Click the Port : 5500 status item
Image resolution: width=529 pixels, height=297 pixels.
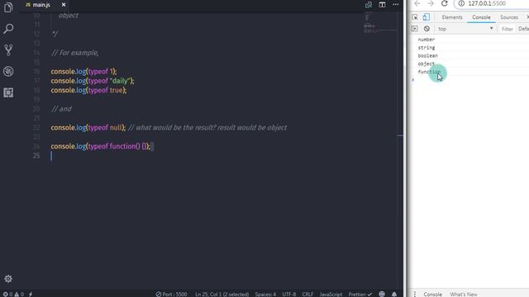(x=171, y=294)
